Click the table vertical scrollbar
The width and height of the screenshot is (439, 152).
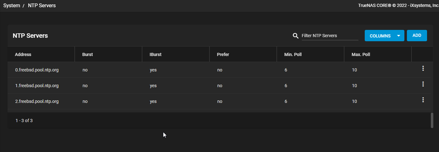(x=432, y=120)
